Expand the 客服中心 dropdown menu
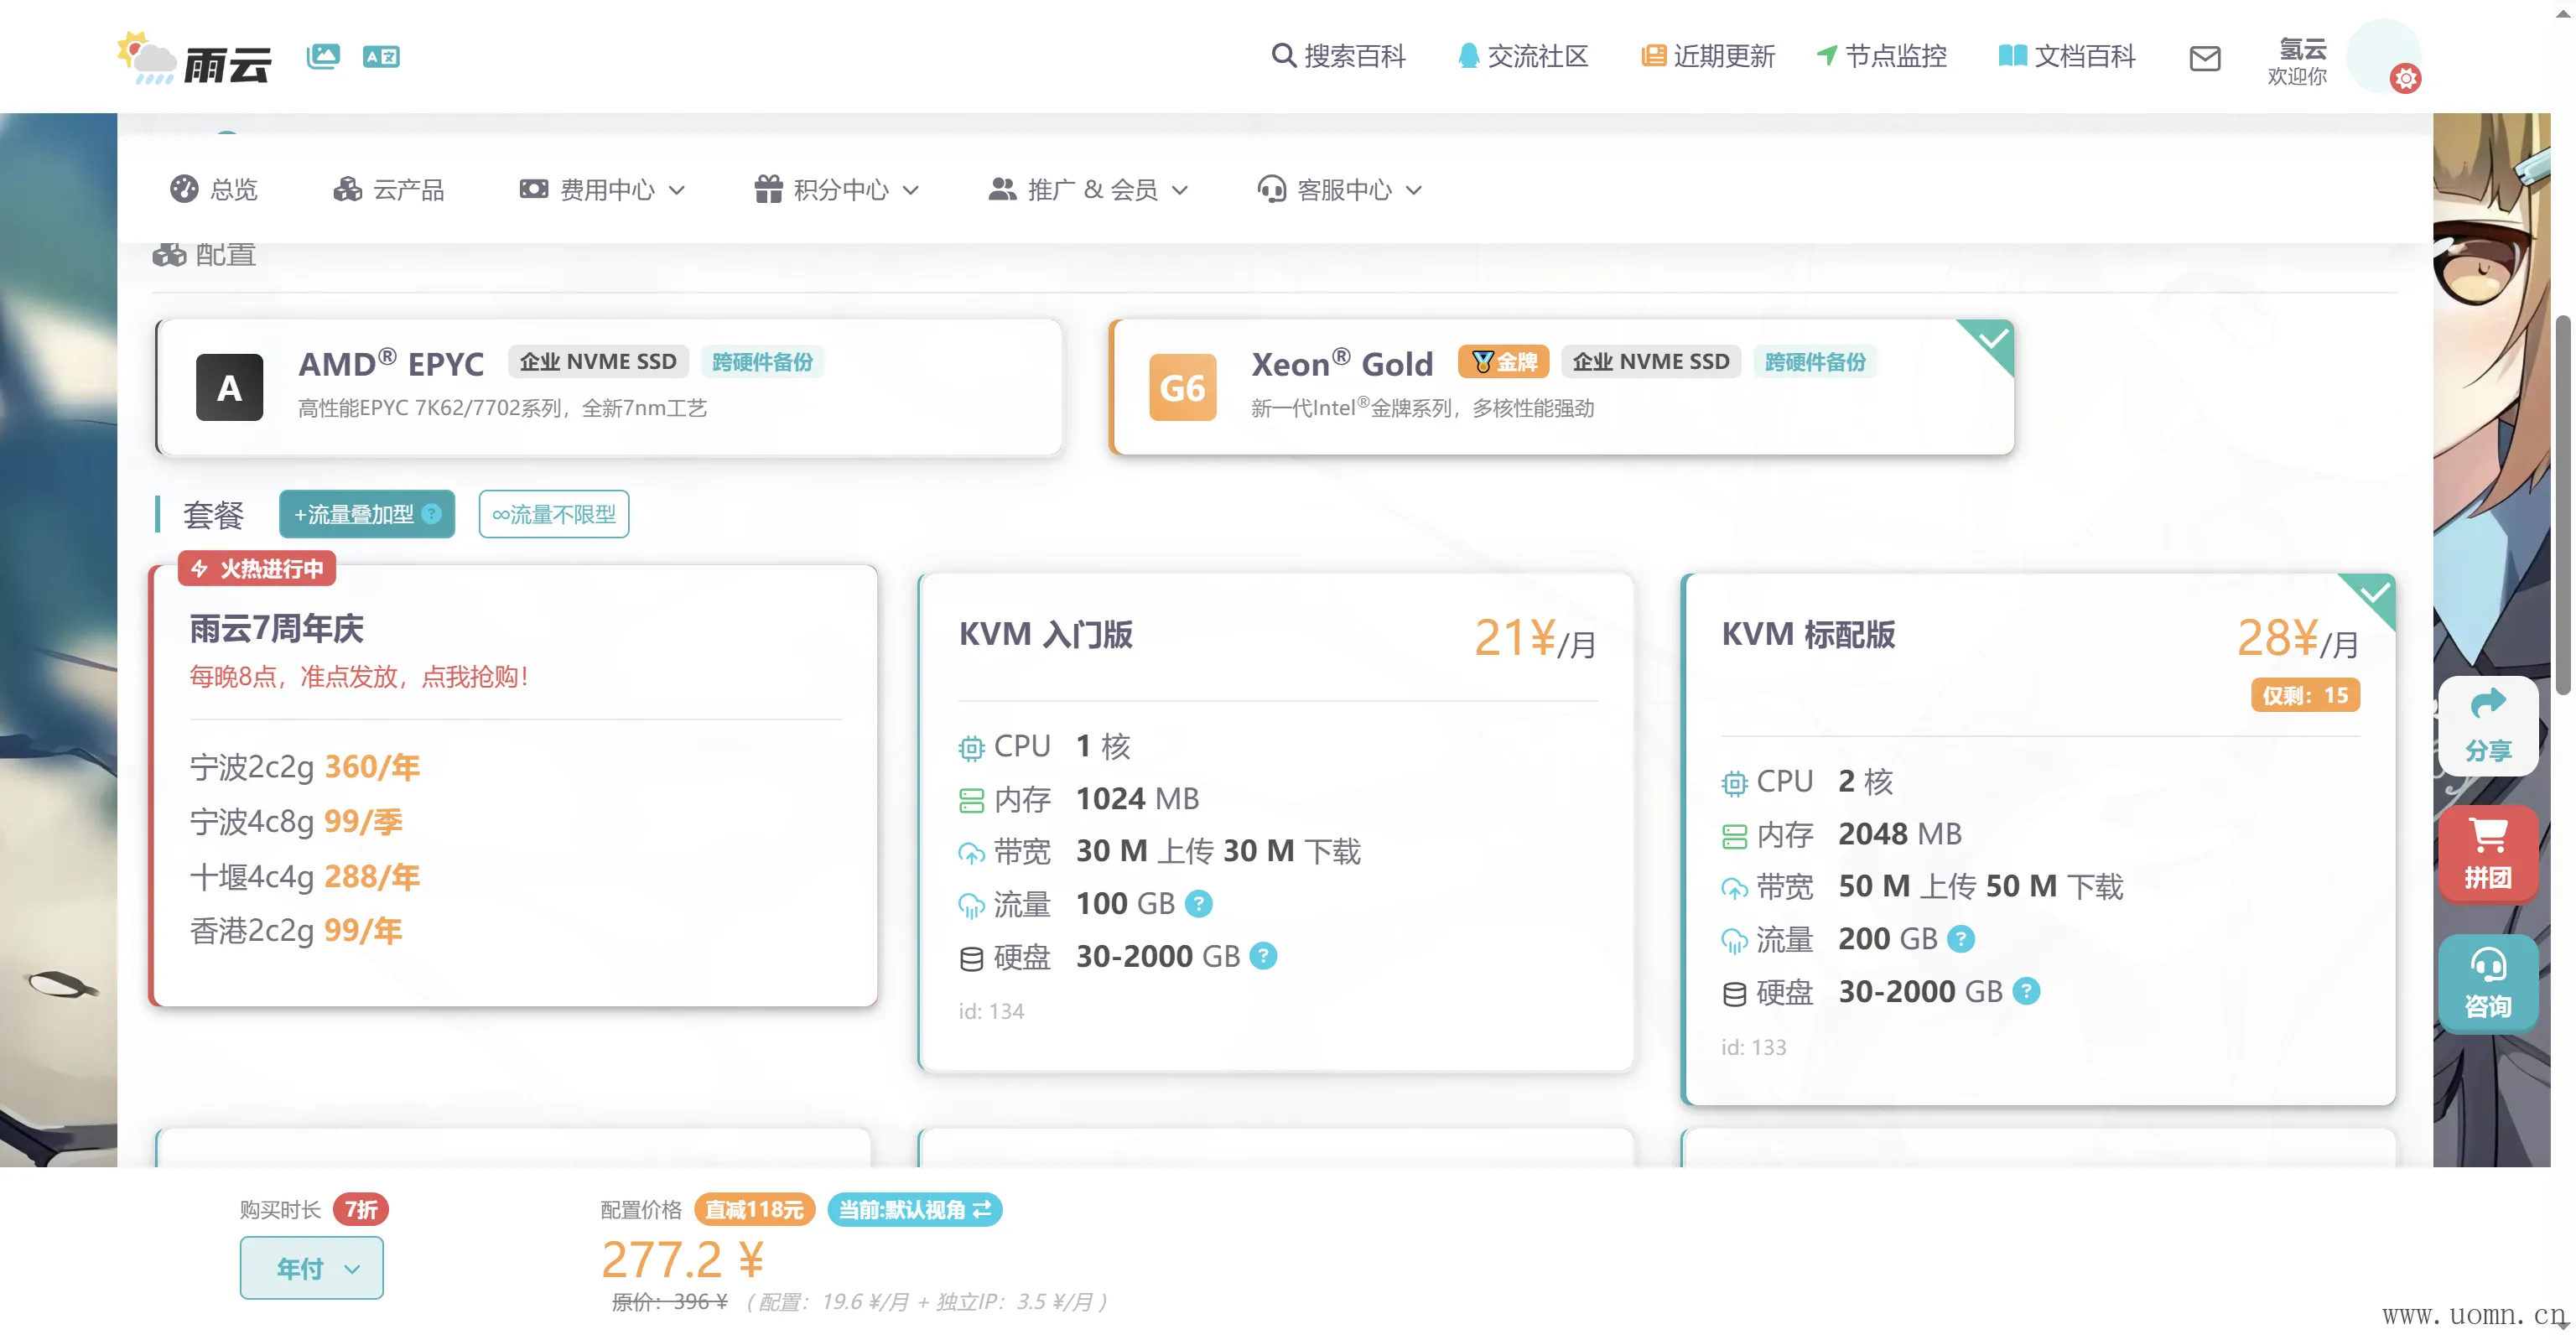 pos(1339,190)
